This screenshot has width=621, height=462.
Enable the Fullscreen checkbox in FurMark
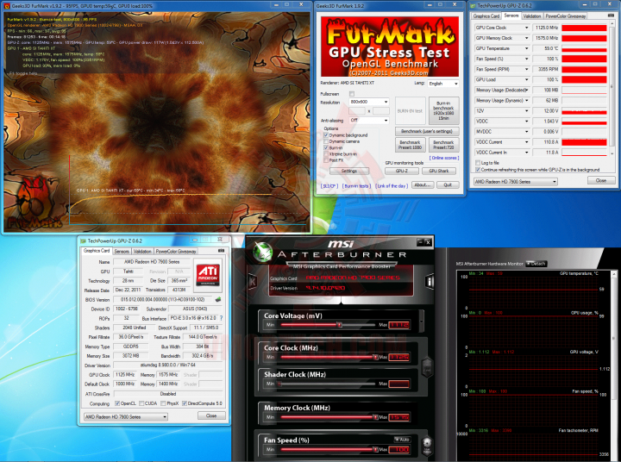click(352, 94)
